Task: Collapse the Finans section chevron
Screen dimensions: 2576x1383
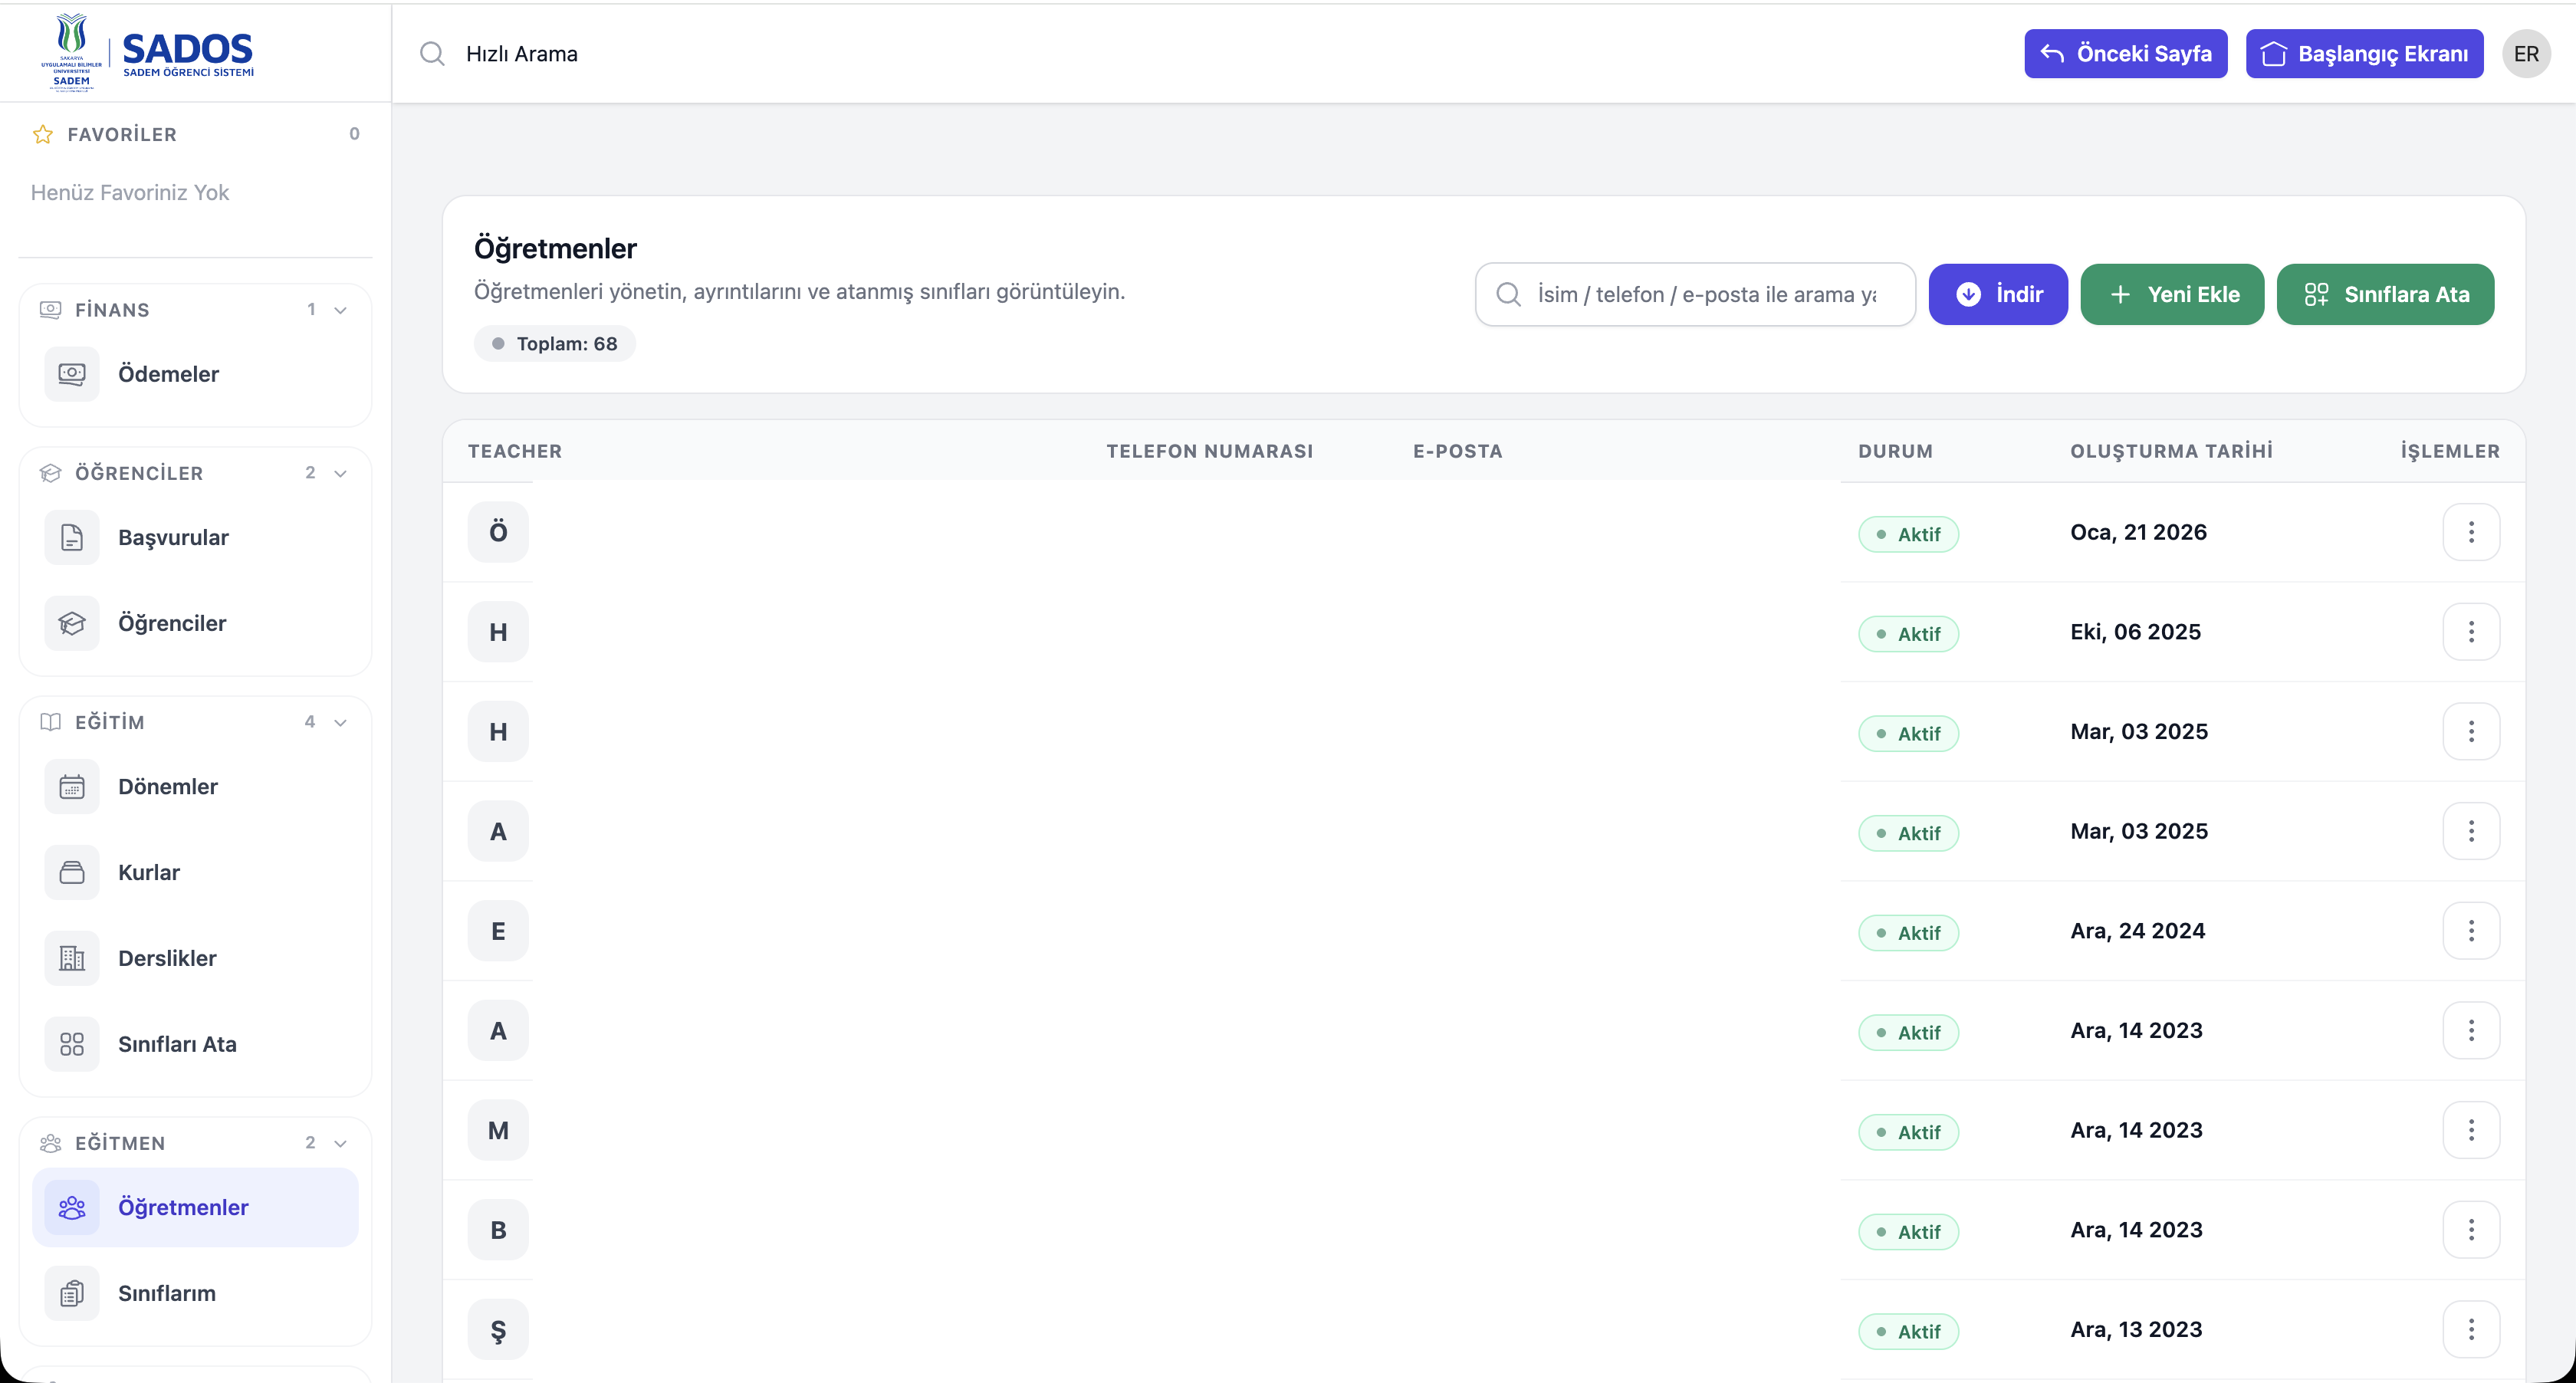Action: 341,310
